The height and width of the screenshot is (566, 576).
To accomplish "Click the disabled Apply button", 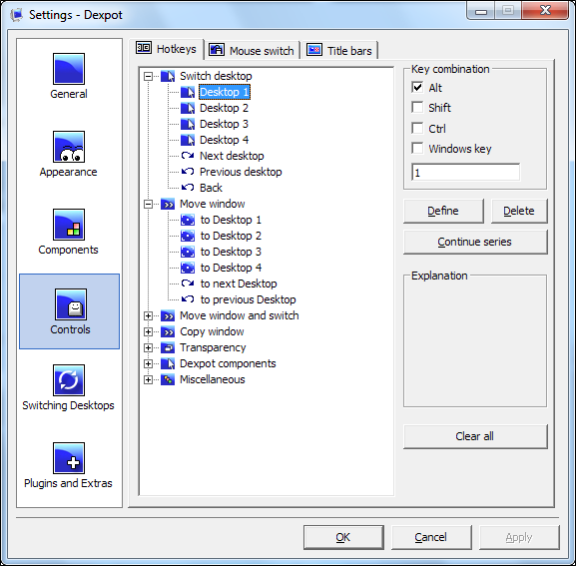I will pyautogui.click(x=519, y=537).
